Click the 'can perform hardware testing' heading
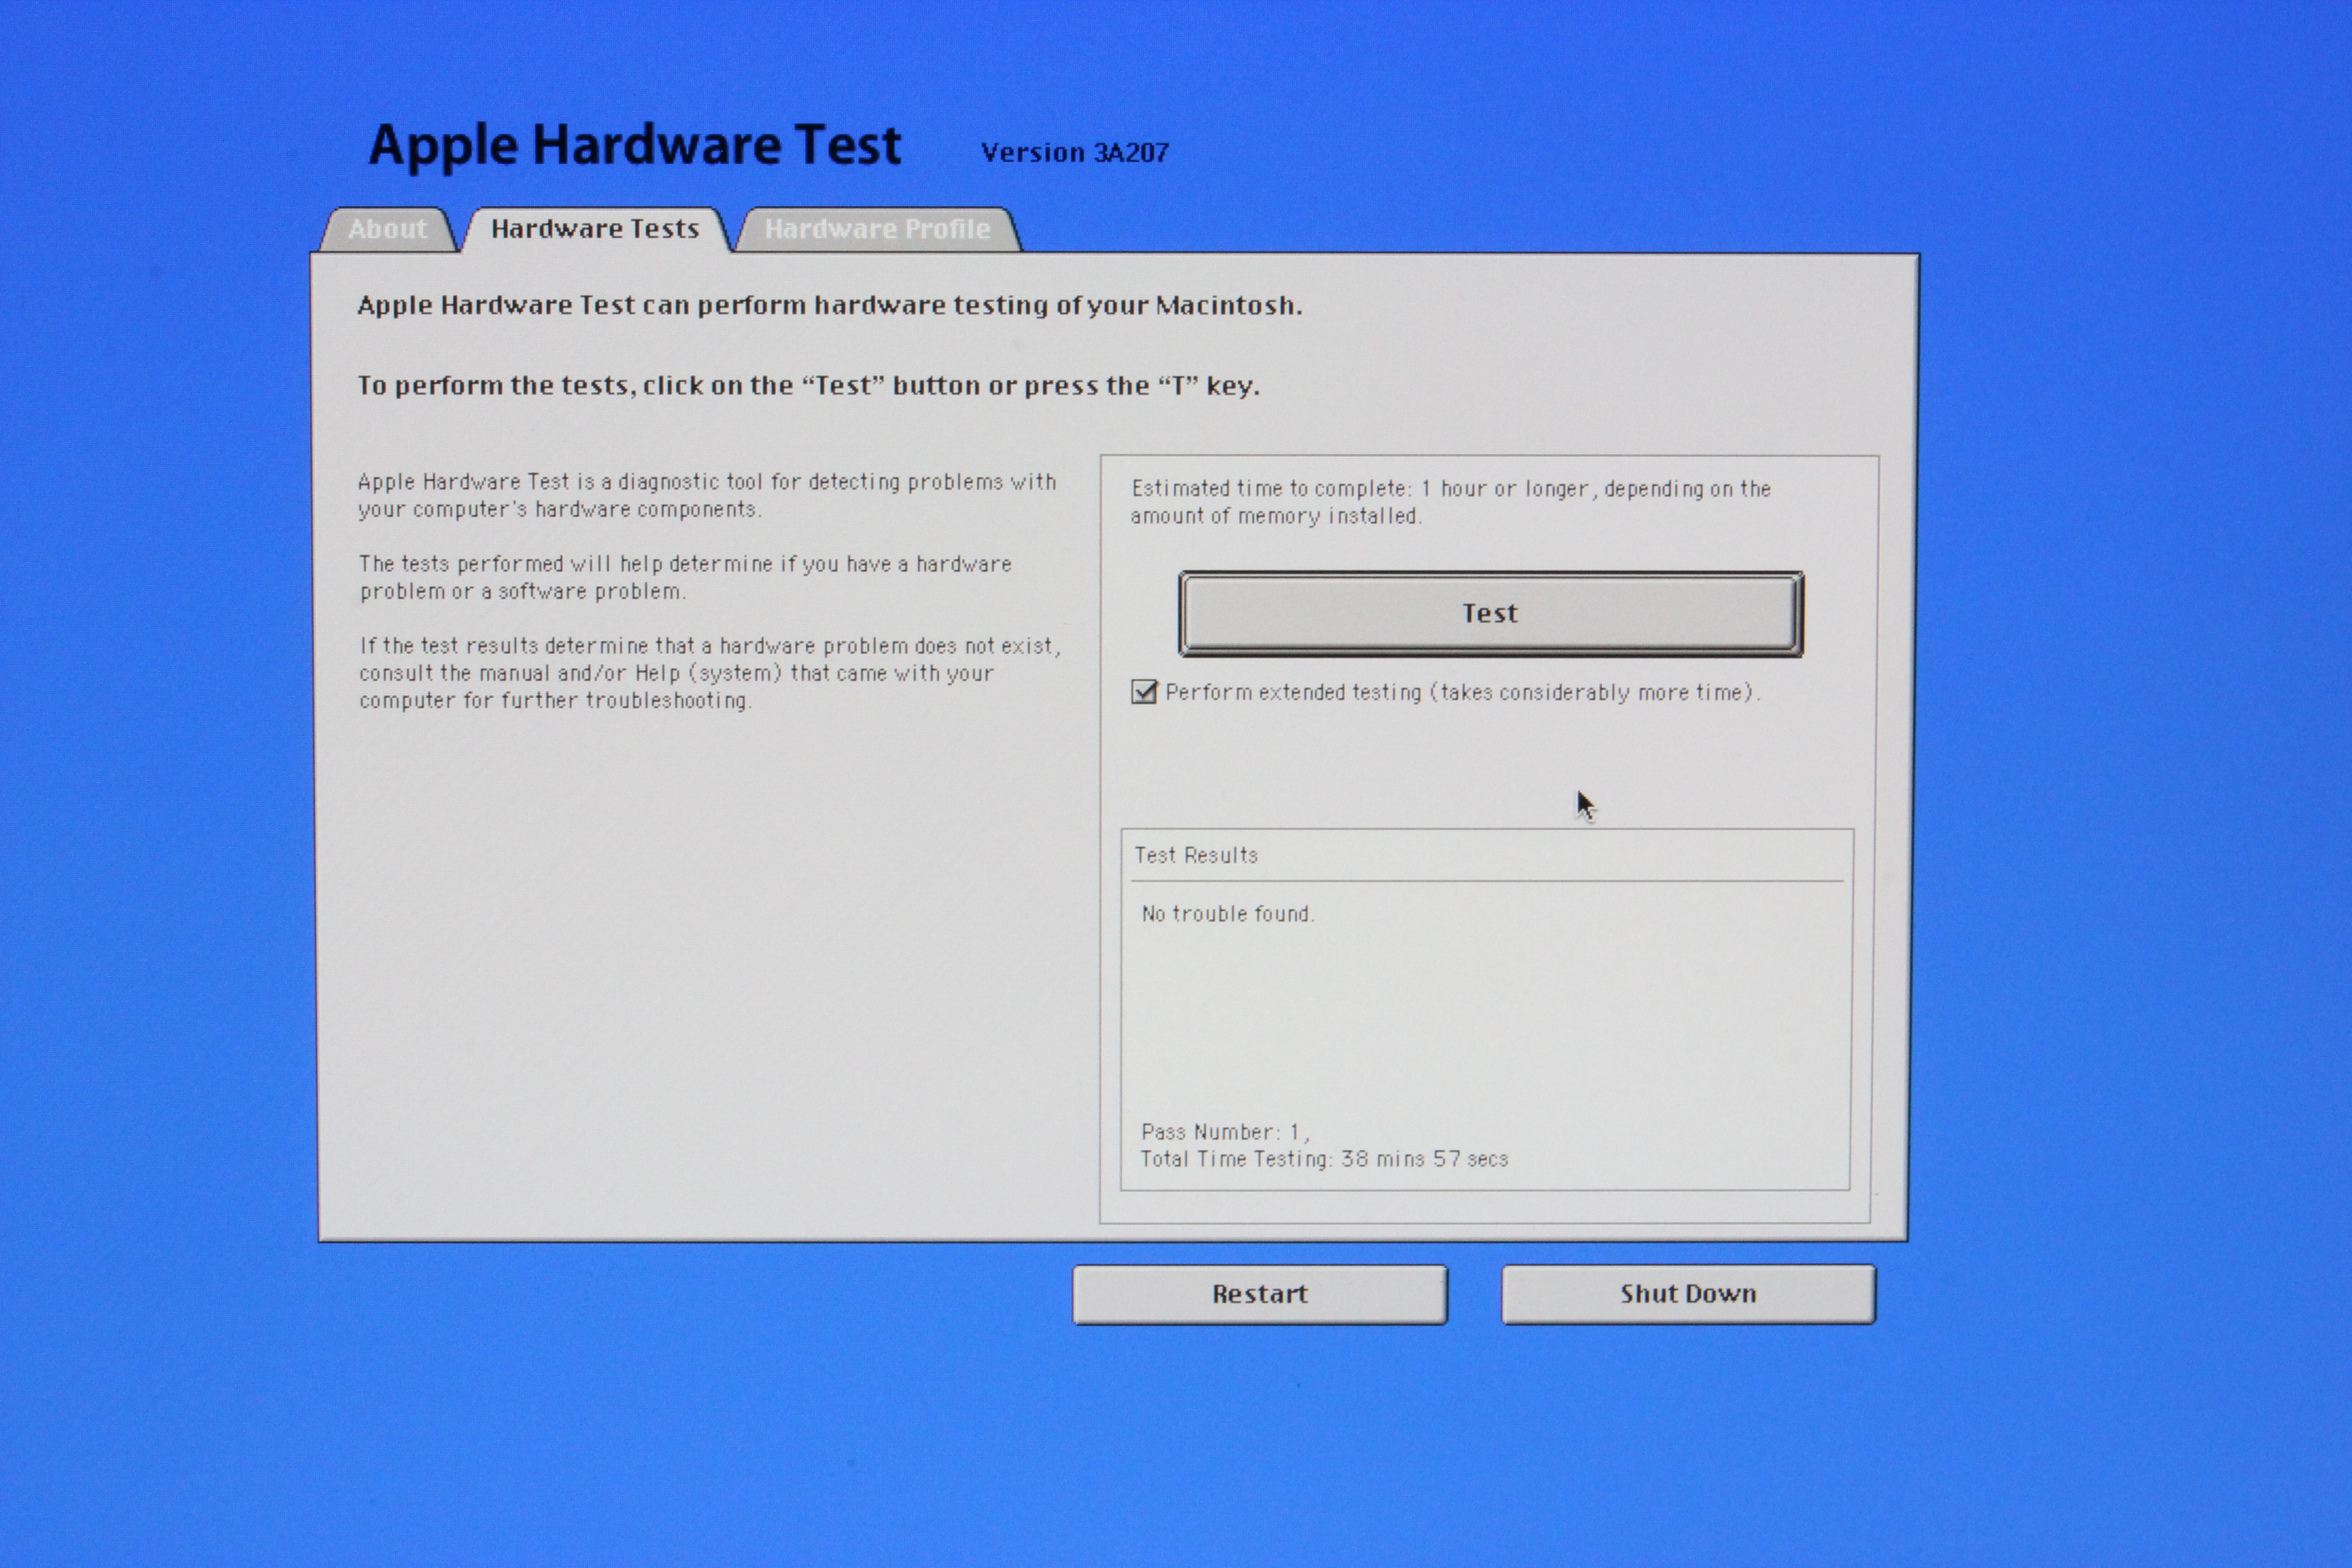Image resolution: width=2352 pixels, height=1568 pixels. 829,305
